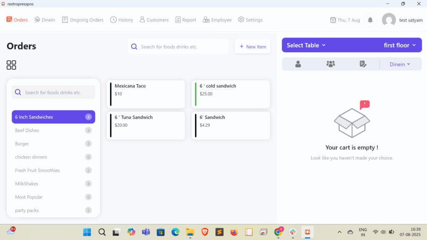Select the single customer icon
The height and width of the screenshot is (240, 427).
pos(298,64)
